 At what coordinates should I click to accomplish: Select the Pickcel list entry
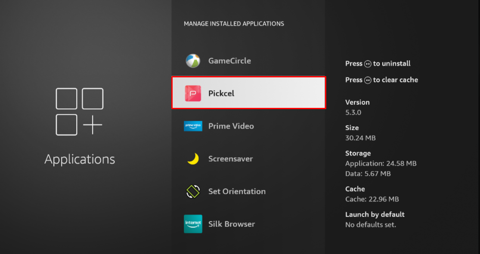[248, 92]
